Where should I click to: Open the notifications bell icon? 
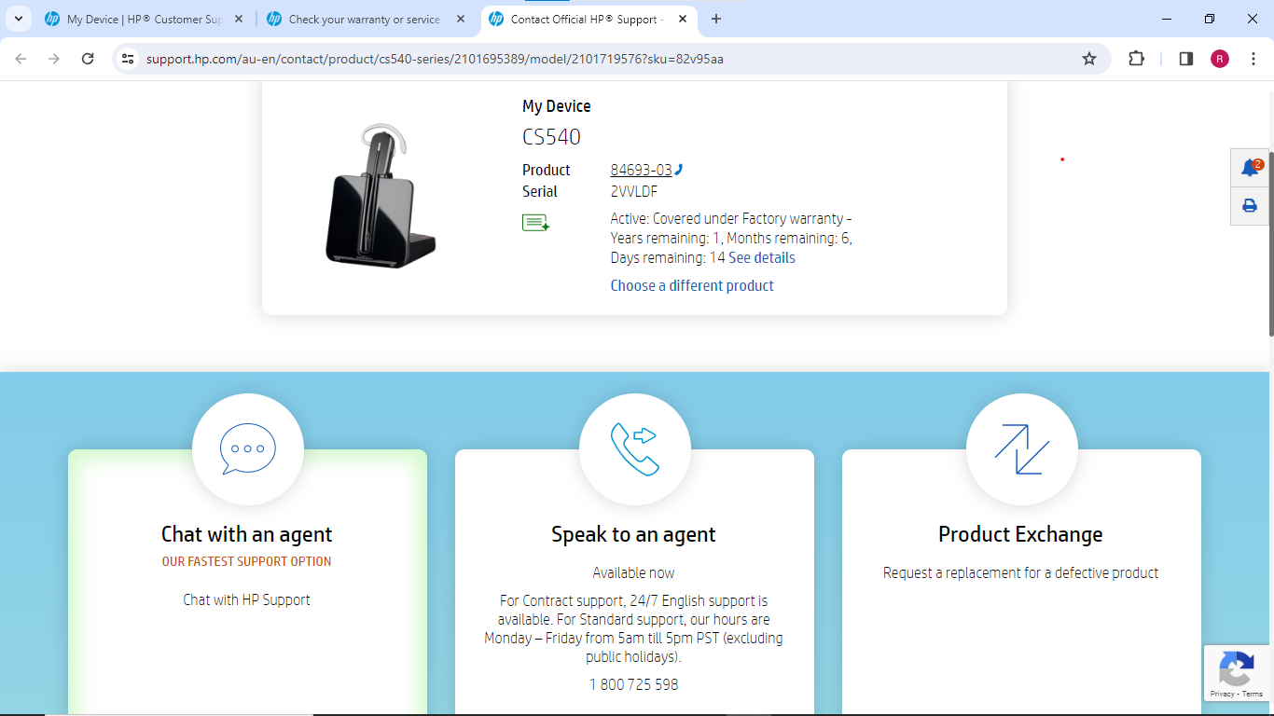tap(1250, 168)
